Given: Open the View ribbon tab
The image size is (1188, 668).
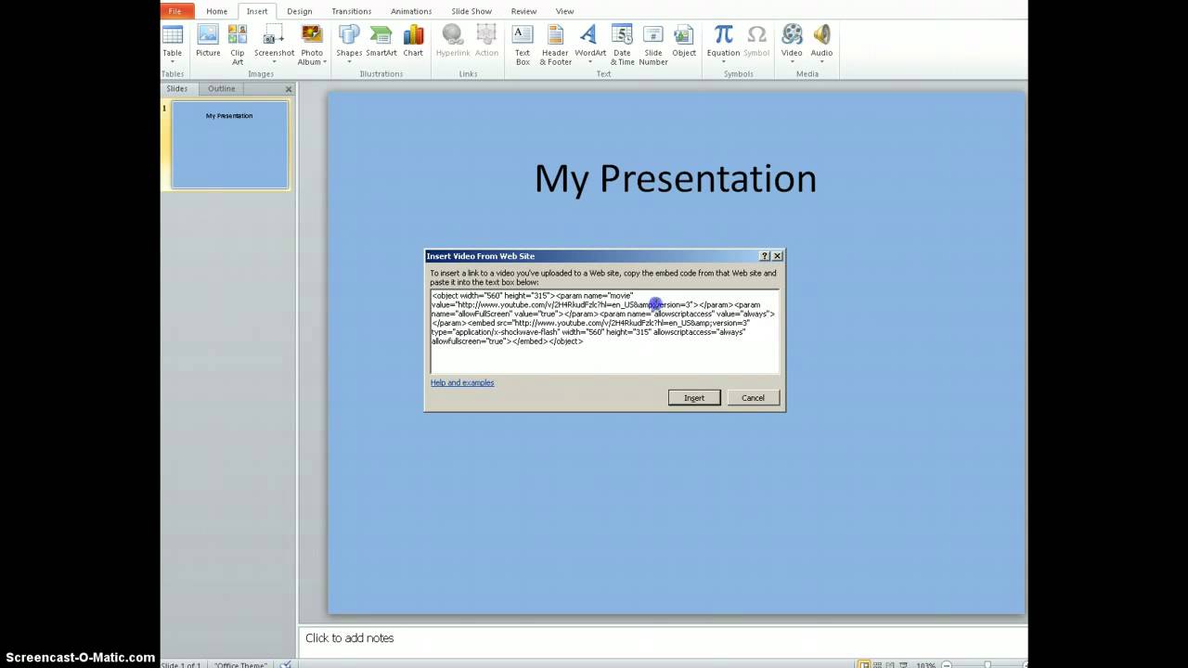Looking at the screenshot, I should 564,11.
